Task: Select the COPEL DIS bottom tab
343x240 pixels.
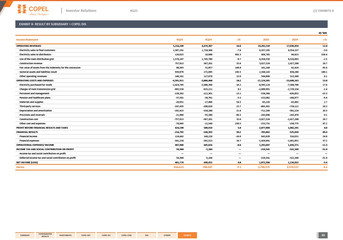Action: pos(106,235)
